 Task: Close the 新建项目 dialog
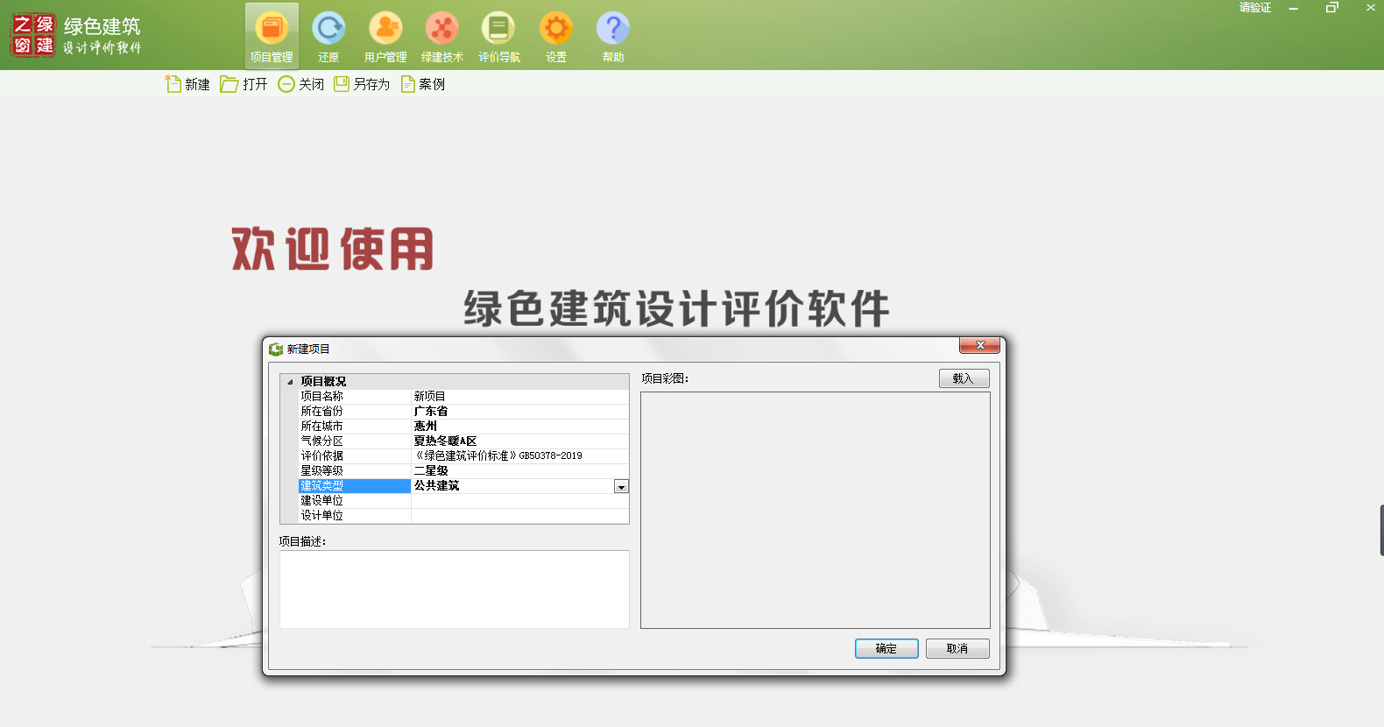click(x=979, y=345)
